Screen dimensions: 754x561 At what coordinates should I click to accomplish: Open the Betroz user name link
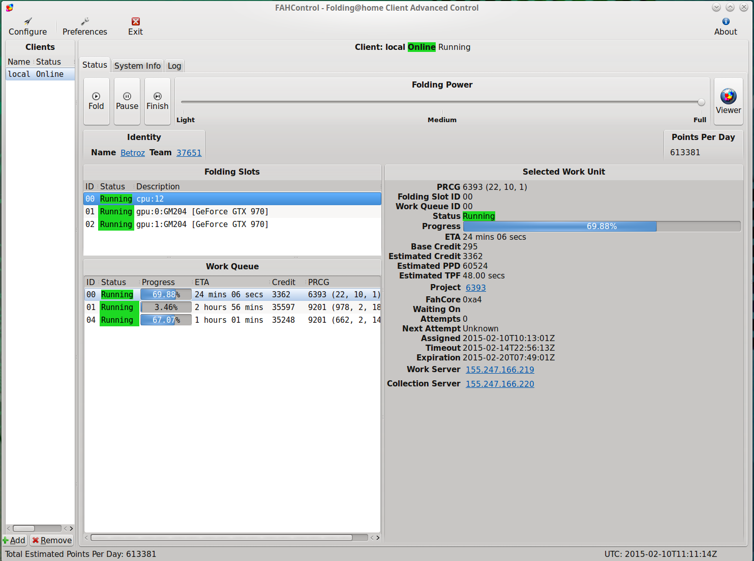(x=133, y=153)
